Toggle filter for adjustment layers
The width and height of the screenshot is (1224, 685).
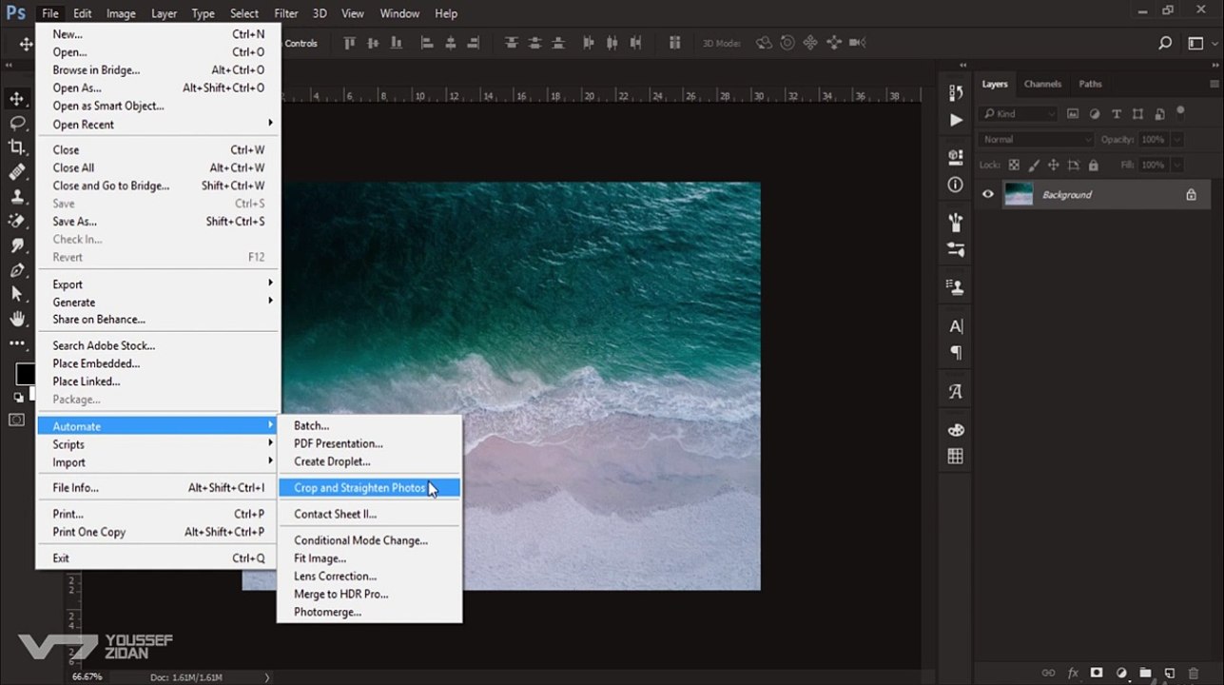(x=1094, y=114)
